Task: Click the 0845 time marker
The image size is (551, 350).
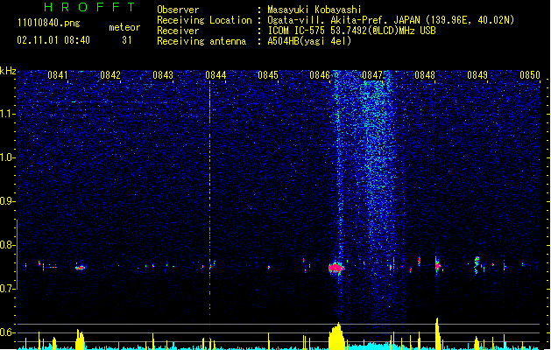Action: point(268,75)
